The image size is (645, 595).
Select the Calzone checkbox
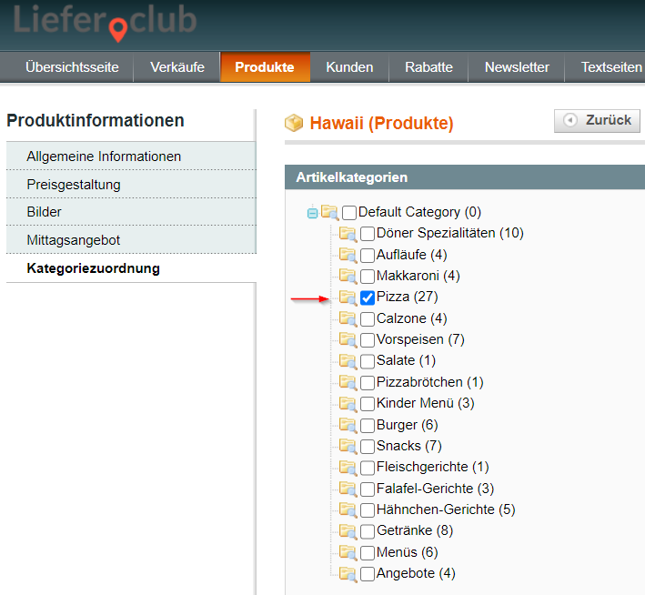point(368,319)
